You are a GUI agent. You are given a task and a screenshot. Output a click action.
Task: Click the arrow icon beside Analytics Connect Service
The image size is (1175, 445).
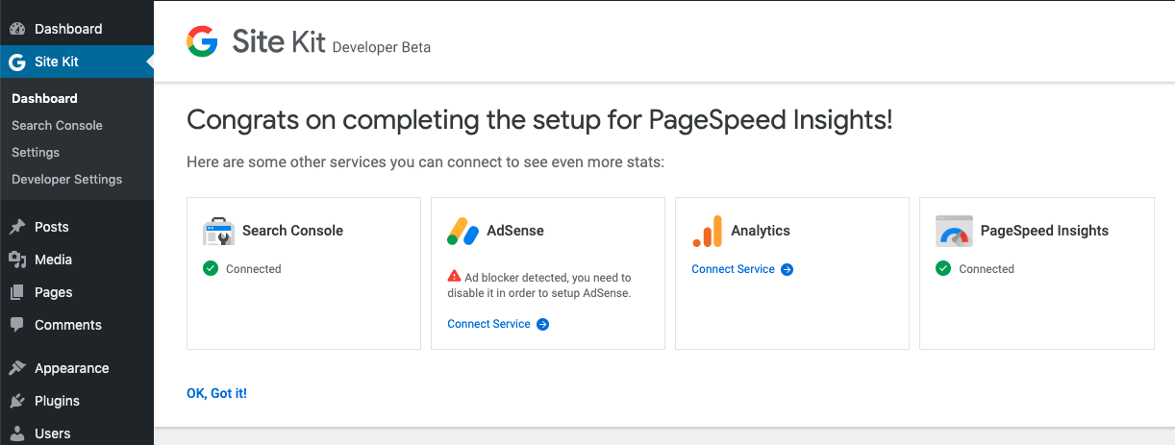tap(787, 269)
